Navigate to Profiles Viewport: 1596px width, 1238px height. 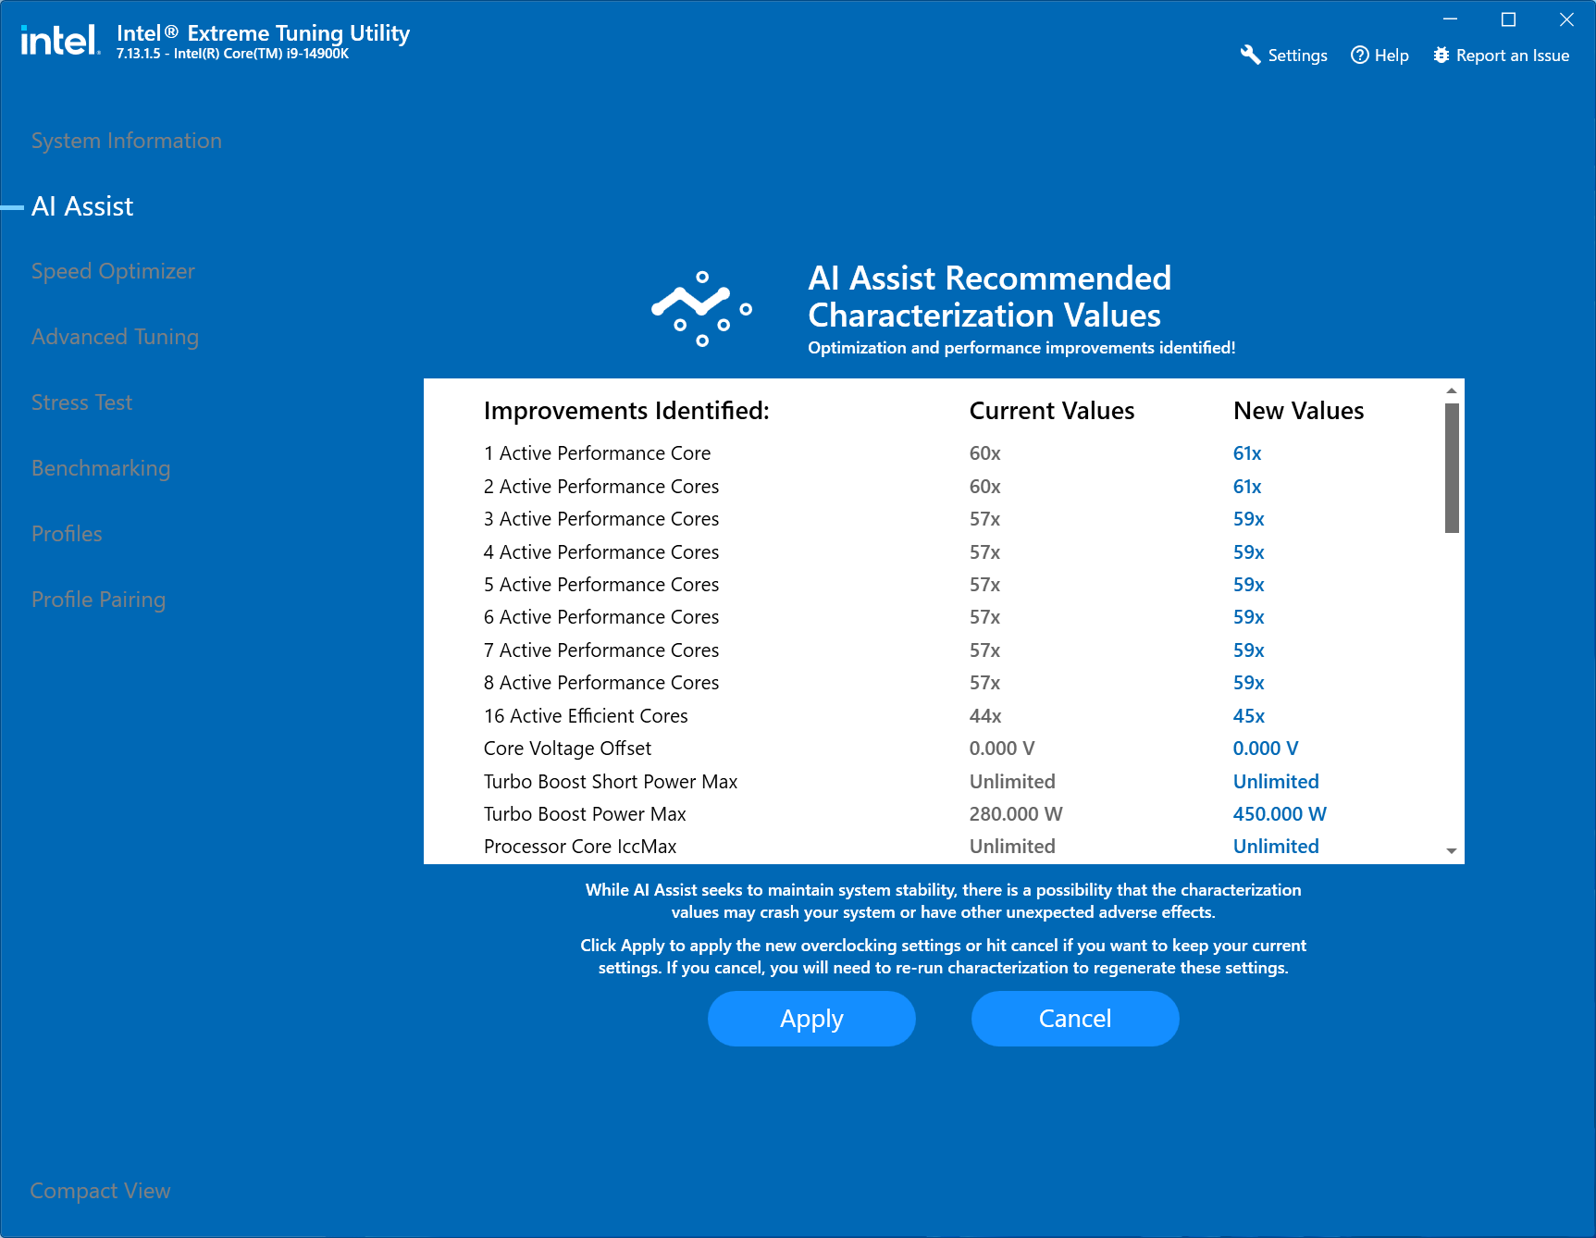pos(67,534)
